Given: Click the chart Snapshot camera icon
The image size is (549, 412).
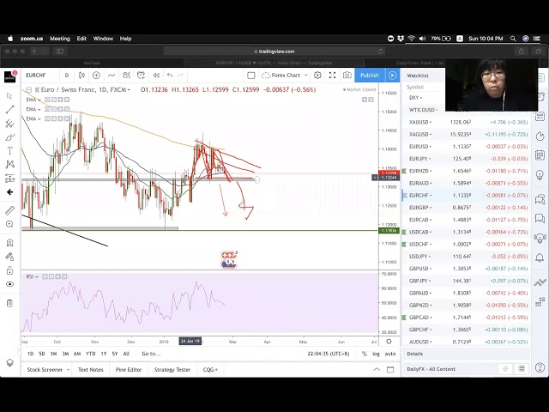Looking at the screenshot, I should tap(347, 76).
